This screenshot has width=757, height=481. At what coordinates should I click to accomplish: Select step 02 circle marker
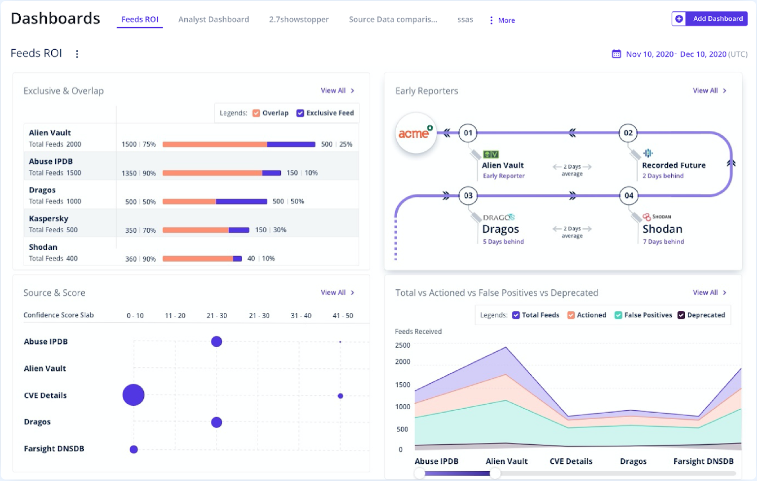[628, 133]
